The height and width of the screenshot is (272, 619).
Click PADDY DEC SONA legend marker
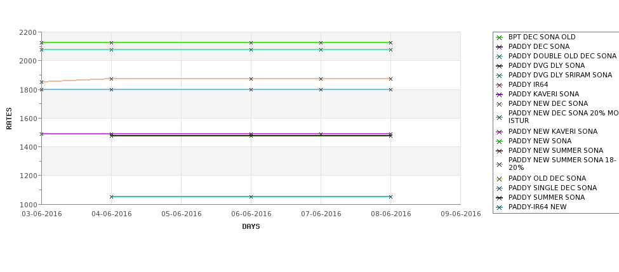pos(500,47)
